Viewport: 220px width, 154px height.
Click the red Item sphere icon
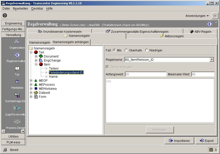(41, 64)
